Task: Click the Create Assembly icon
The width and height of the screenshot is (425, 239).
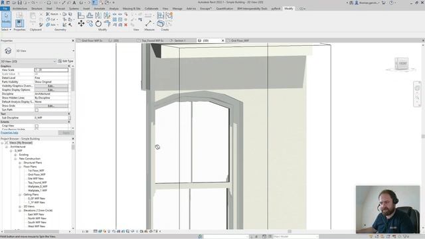Action: point(161,15)
